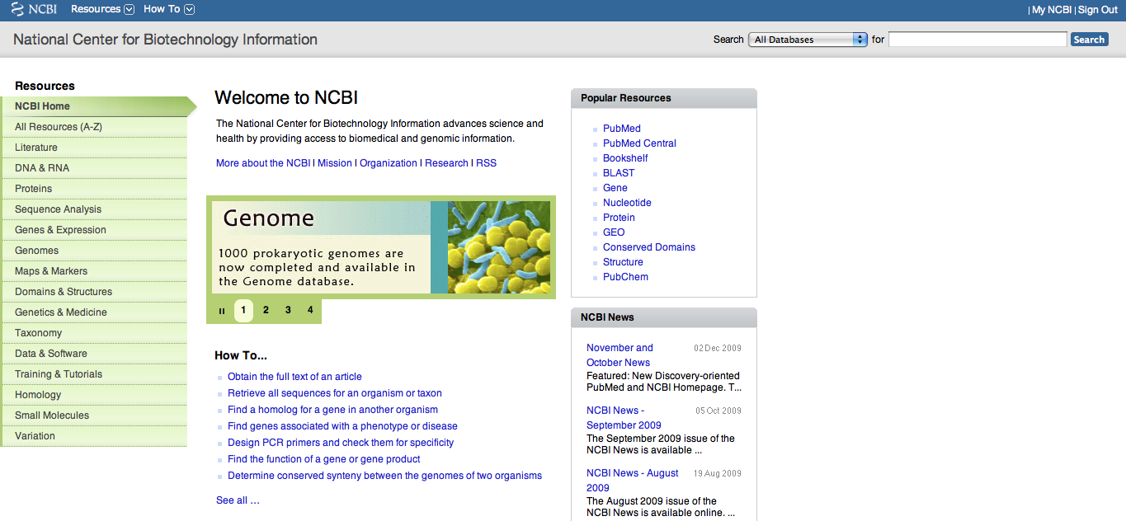Image resolution: width=1126 pixels, height=521 pixels.
Task: Switch to banner slide 2
Action: (266, 311)
